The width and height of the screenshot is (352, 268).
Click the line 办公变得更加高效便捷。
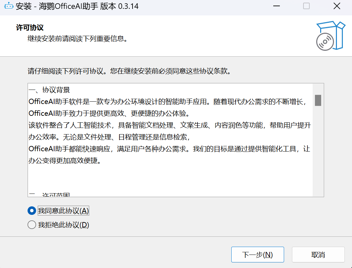coord(65,160)
